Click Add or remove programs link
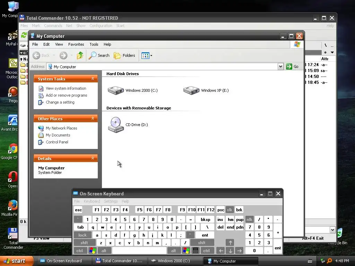 66,95
